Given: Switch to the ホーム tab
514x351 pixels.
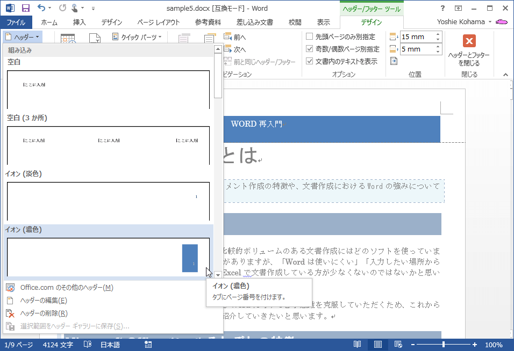Looking at the screenshot, I should coord(49,22).
